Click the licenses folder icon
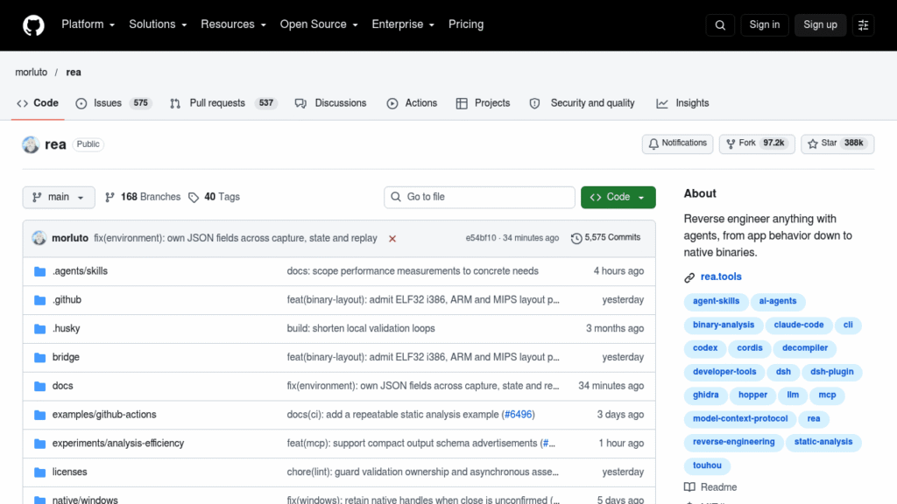 click(39, 472)
